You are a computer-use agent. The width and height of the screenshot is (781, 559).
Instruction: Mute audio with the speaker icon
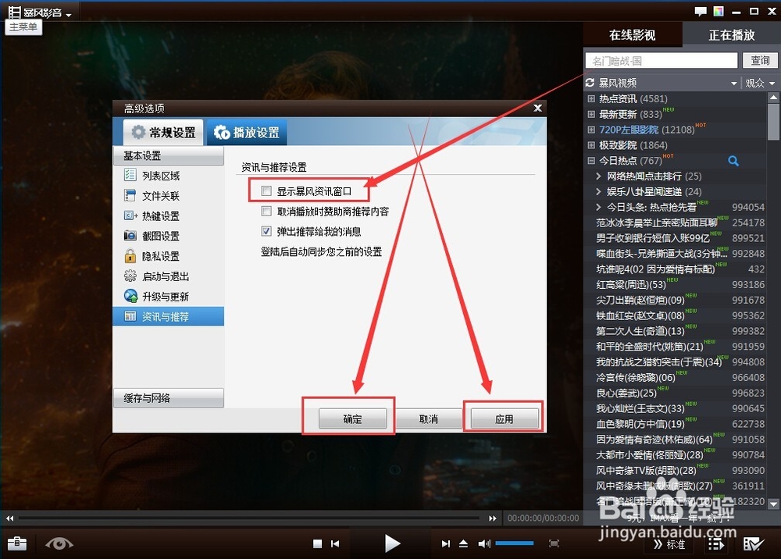(483, 543)
